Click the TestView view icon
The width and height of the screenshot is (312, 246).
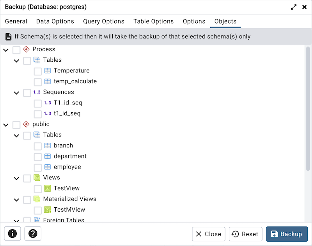click(47, 188)
